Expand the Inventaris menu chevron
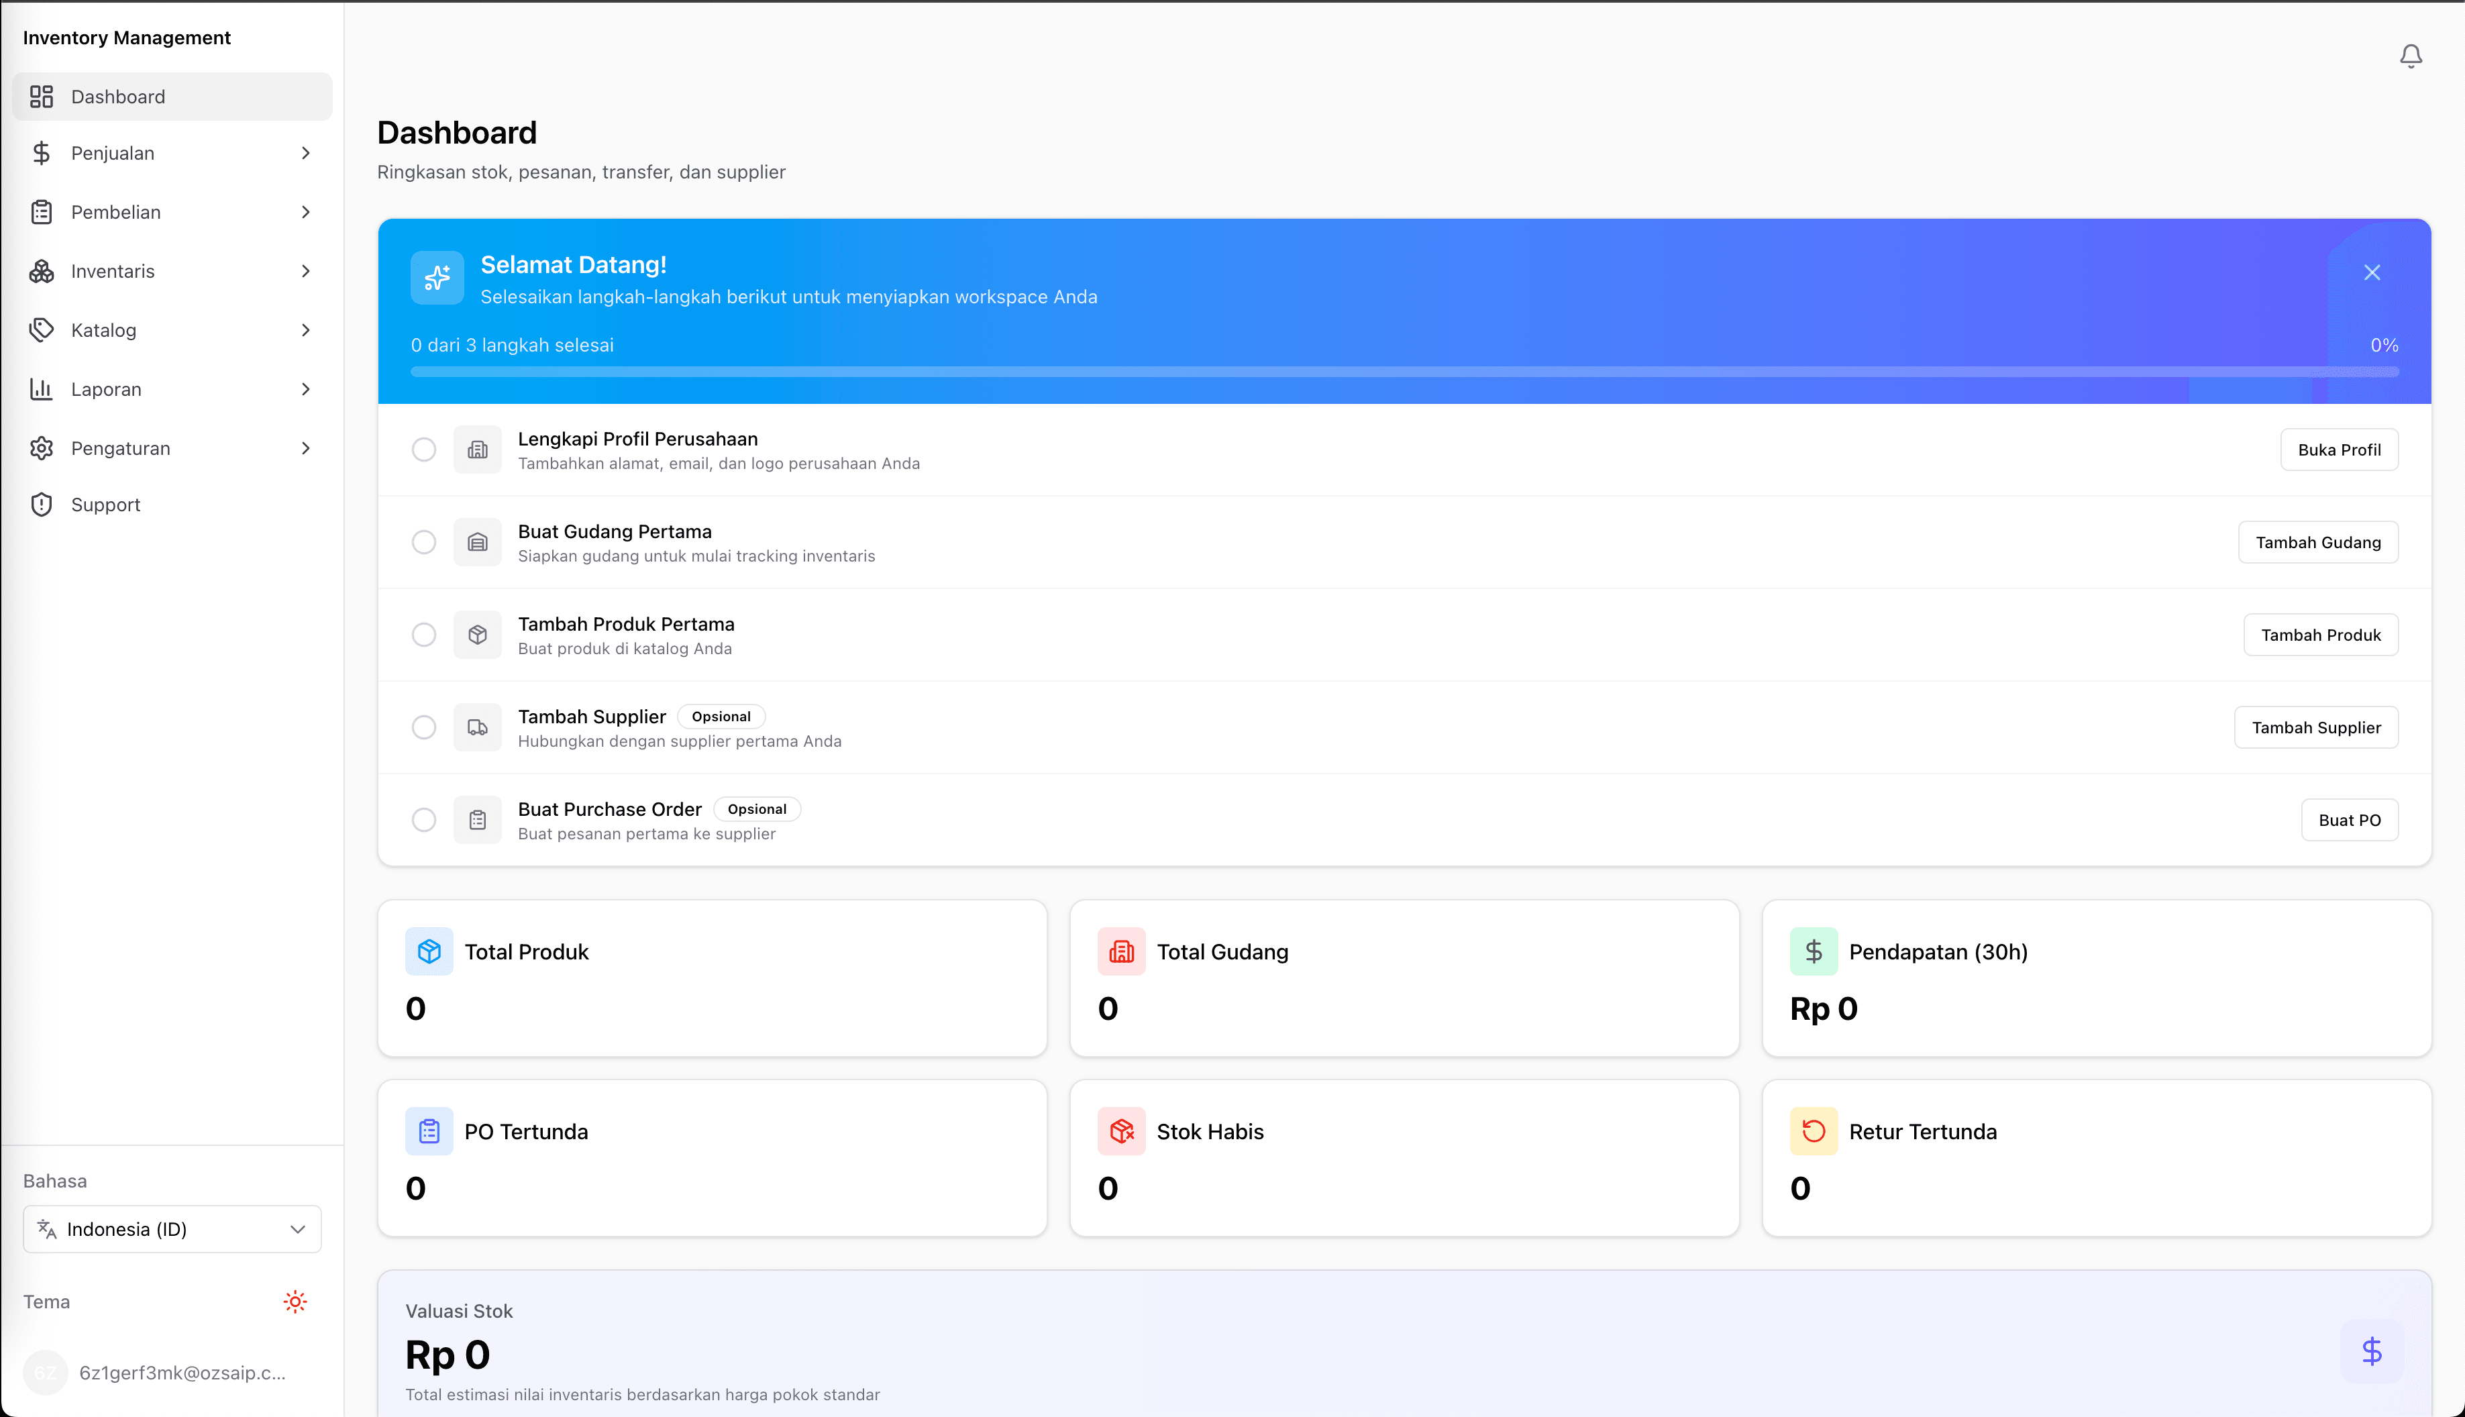 305,272
